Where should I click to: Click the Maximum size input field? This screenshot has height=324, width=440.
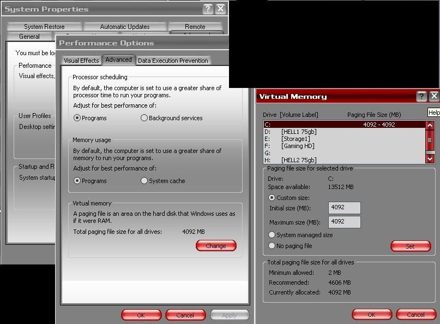(345, 222)
